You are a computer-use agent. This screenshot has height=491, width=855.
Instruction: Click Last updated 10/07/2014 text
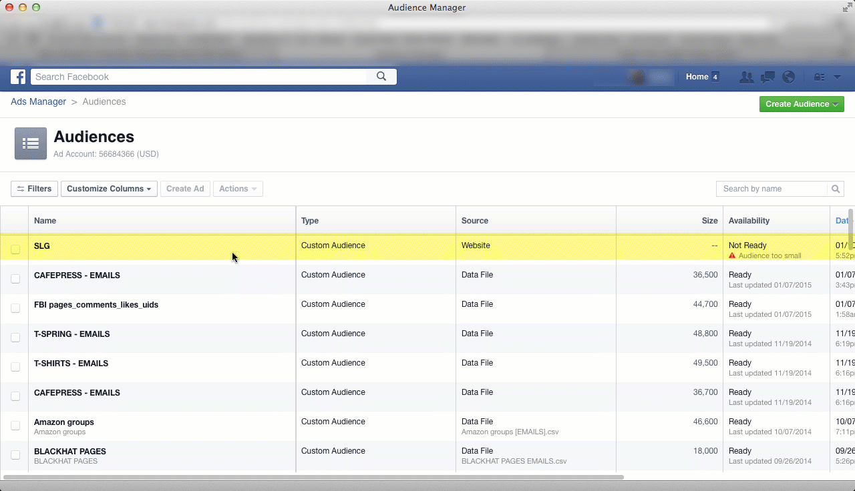click(x=770, y=432)
